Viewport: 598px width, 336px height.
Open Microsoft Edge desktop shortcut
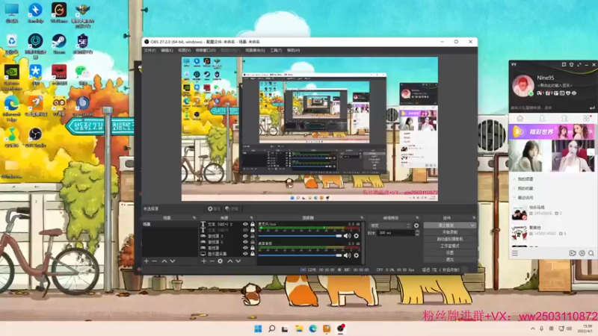[11, 108]
